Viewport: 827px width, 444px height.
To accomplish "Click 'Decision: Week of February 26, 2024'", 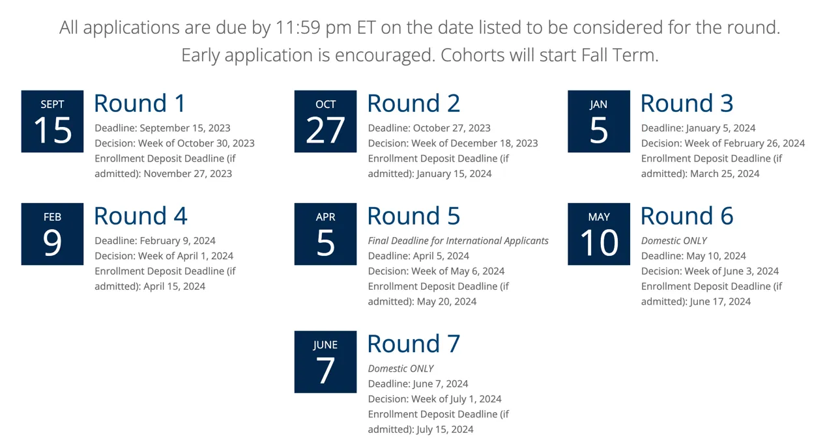I will (723, 143).
